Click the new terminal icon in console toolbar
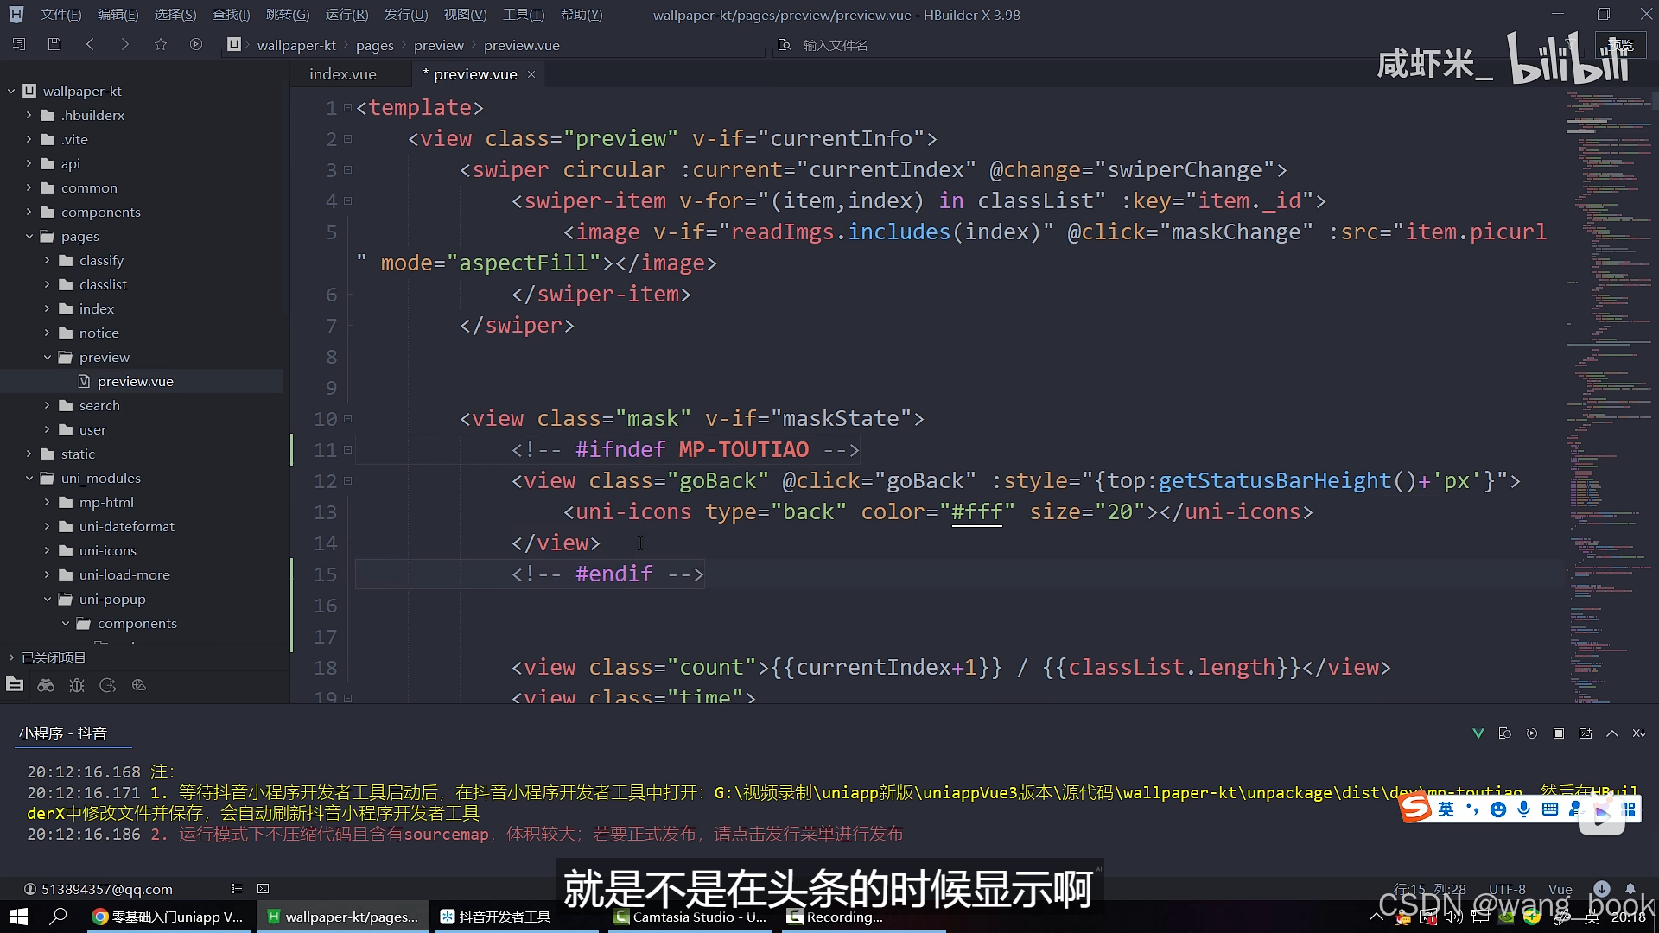 (x=1586, y=733)
